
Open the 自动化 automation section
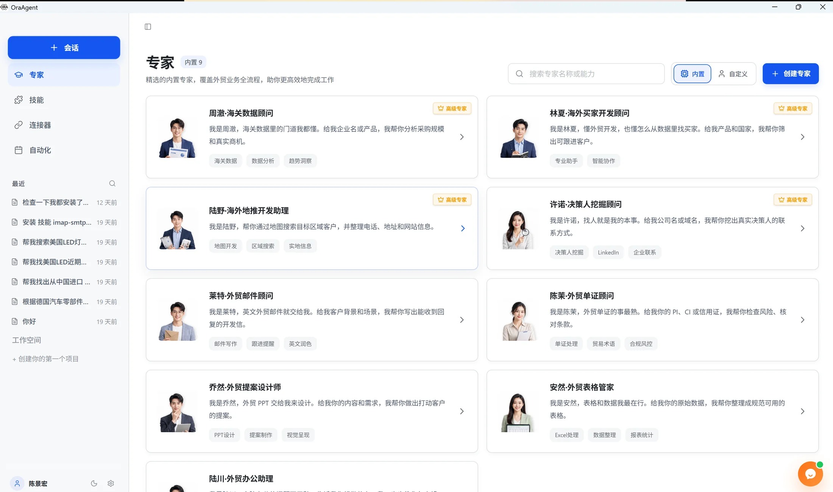tap(64, 150)
